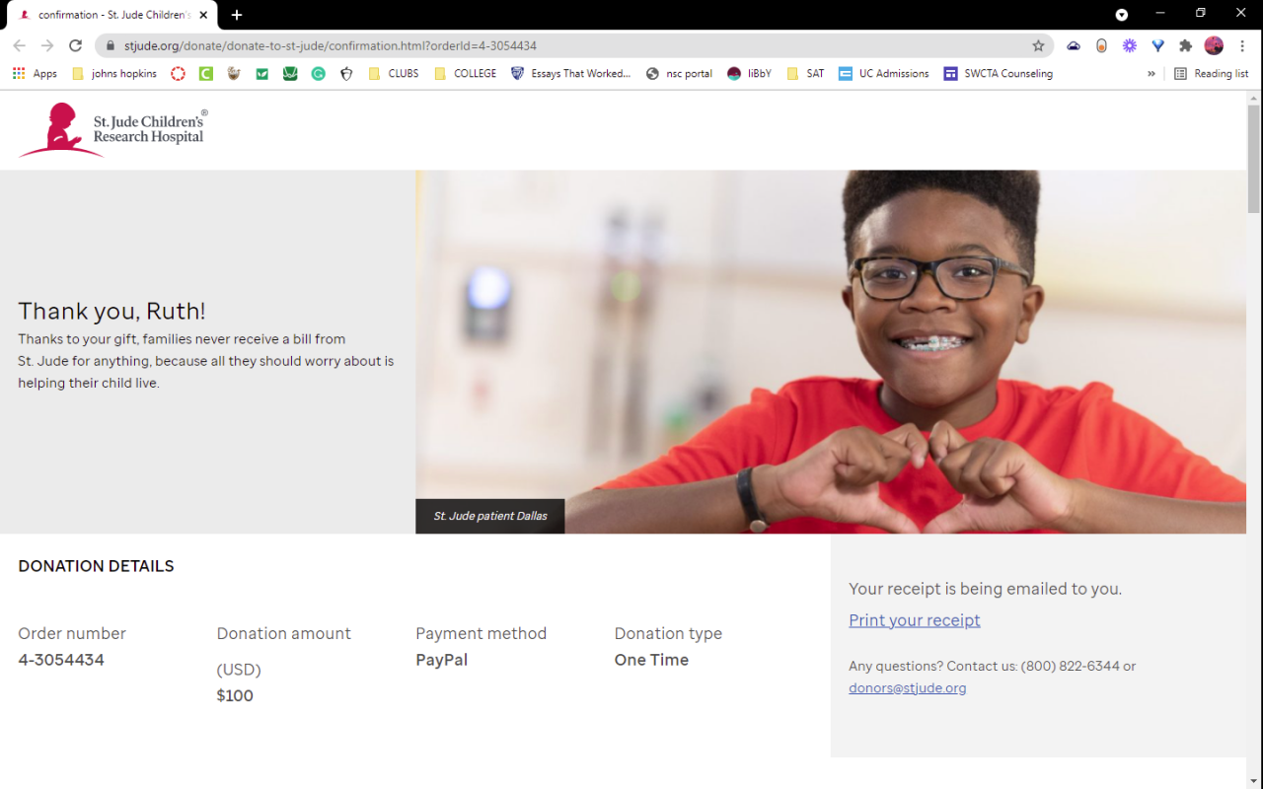Open the green square leaf bookmark

261,73
